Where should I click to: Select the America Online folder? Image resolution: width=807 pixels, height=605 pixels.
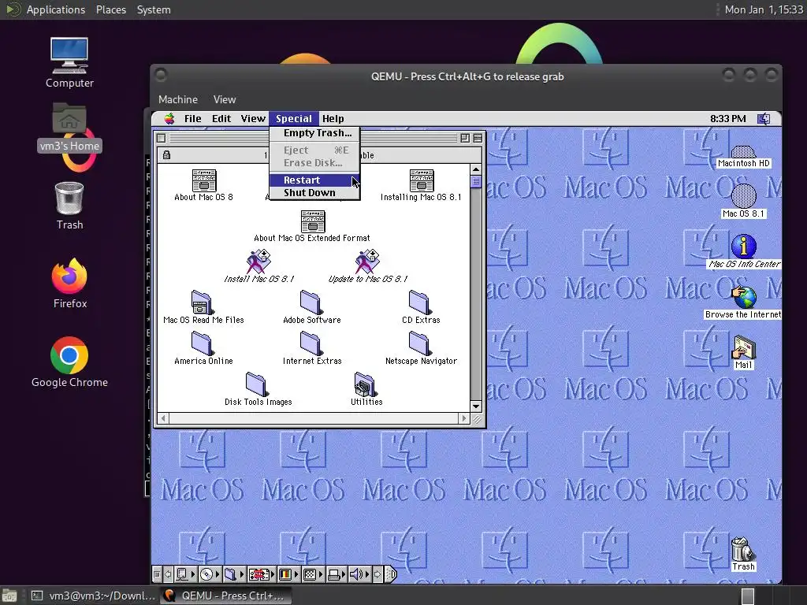203,349
